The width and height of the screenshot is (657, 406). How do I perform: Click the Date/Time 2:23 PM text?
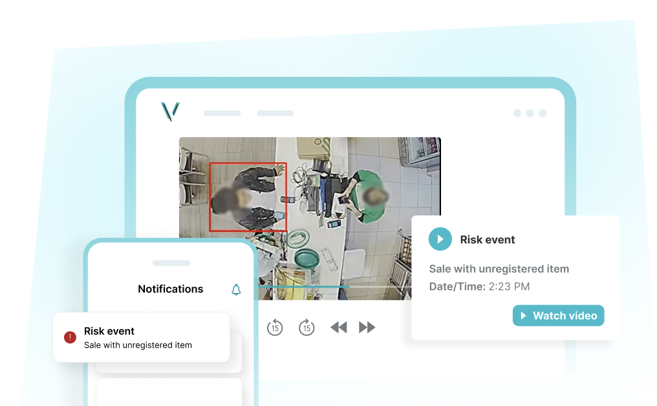479,286
